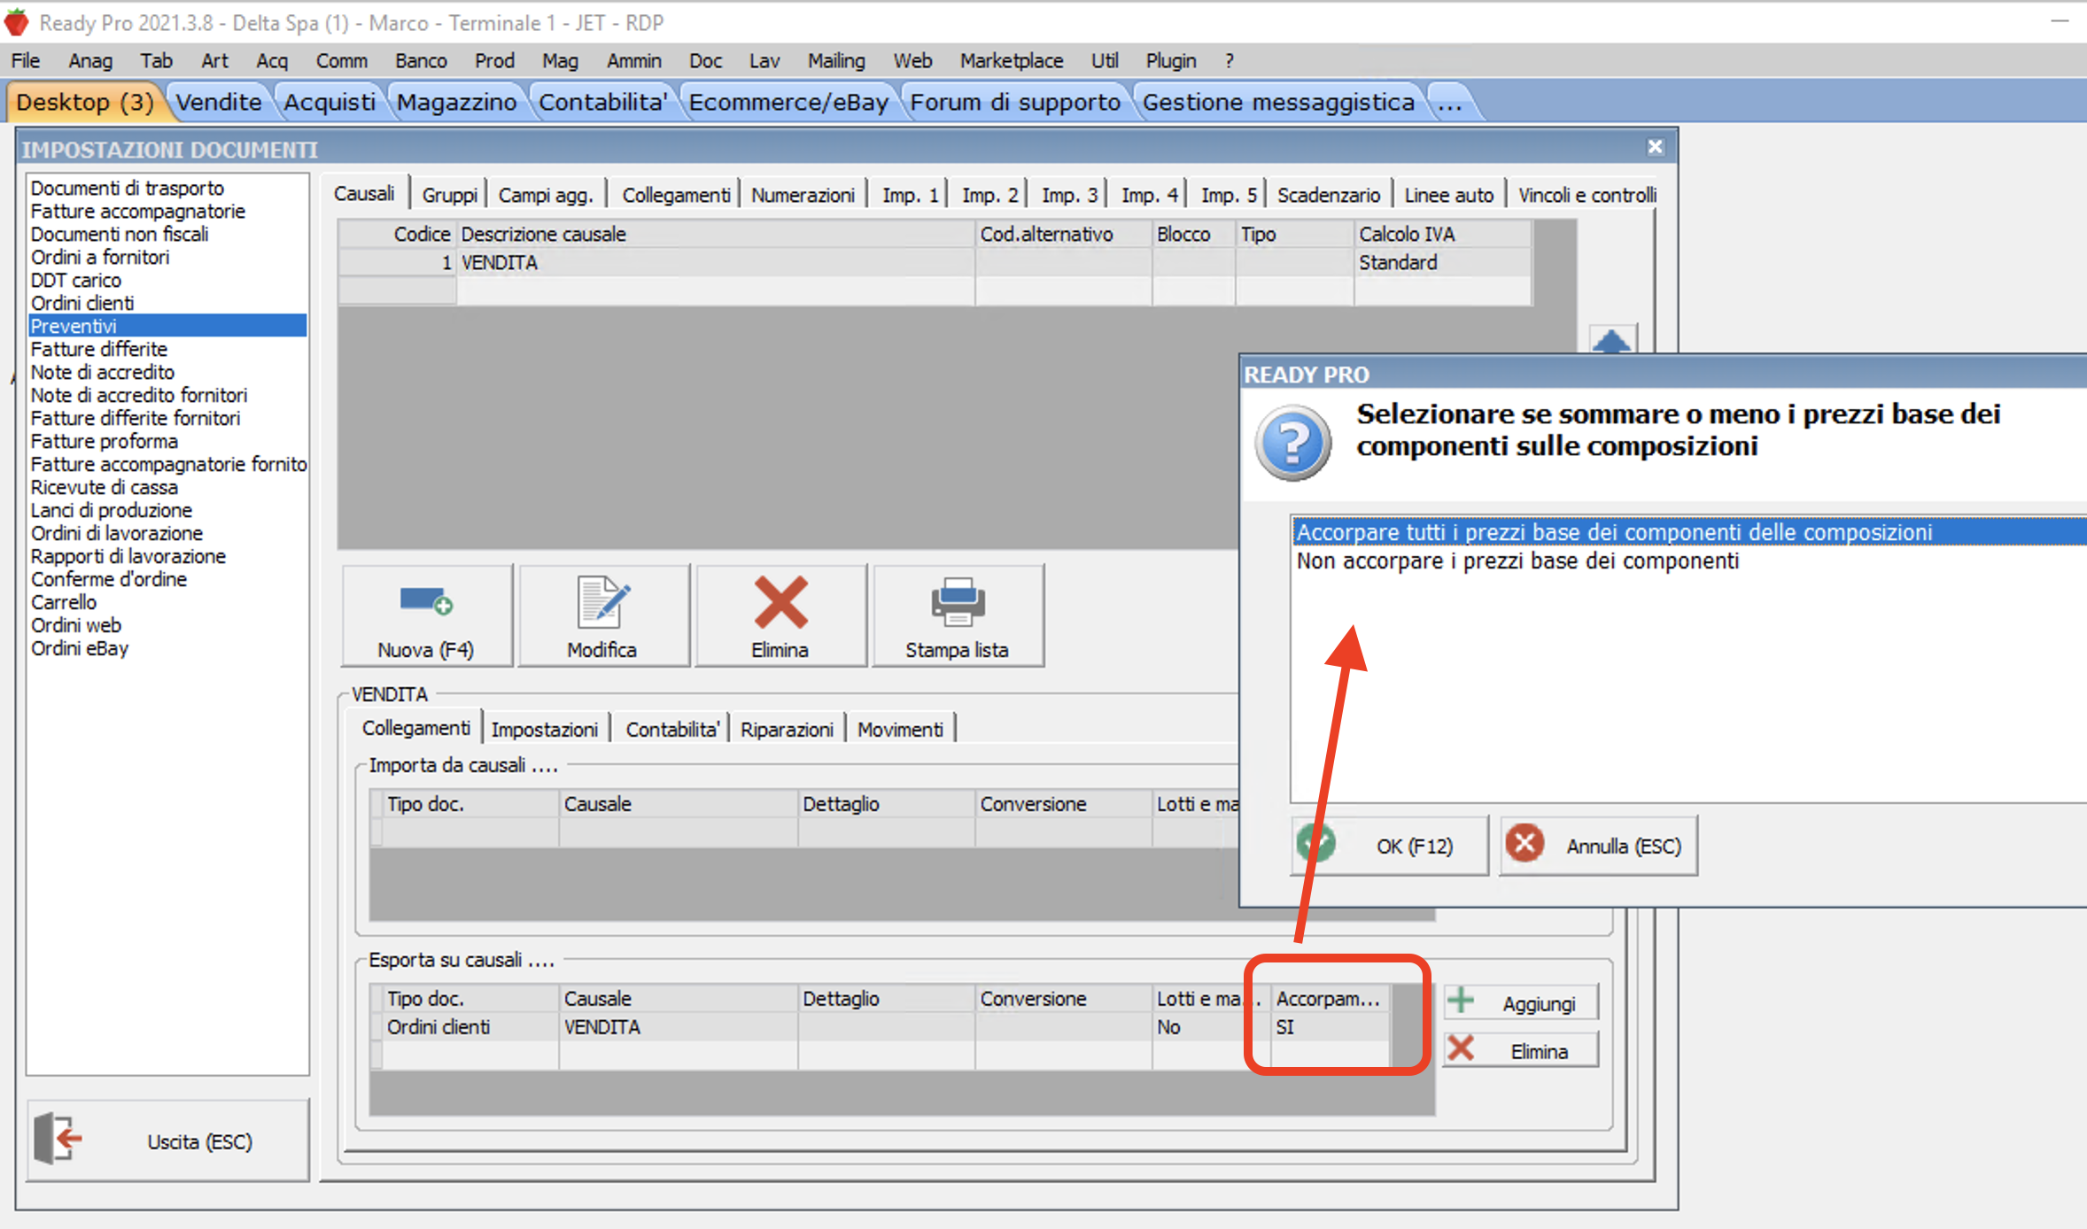This screenshot has height=1229, width=2087.
Task: Open the Impostazioni sub-tab under VENDITA
Action: point(545,730)
